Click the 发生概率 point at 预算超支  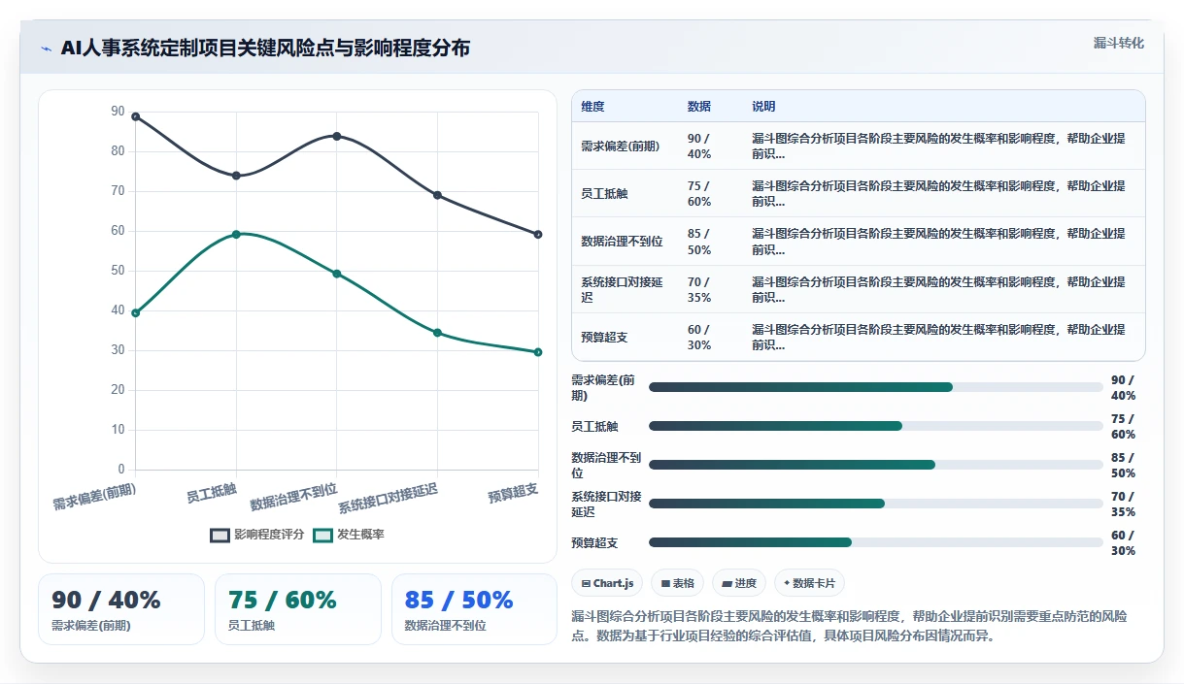coord(538,352)
